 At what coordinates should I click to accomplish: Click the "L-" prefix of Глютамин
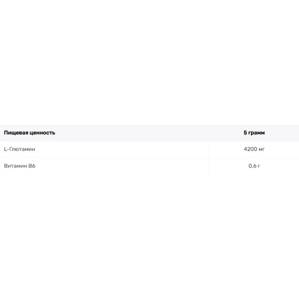tap(7, 149)
